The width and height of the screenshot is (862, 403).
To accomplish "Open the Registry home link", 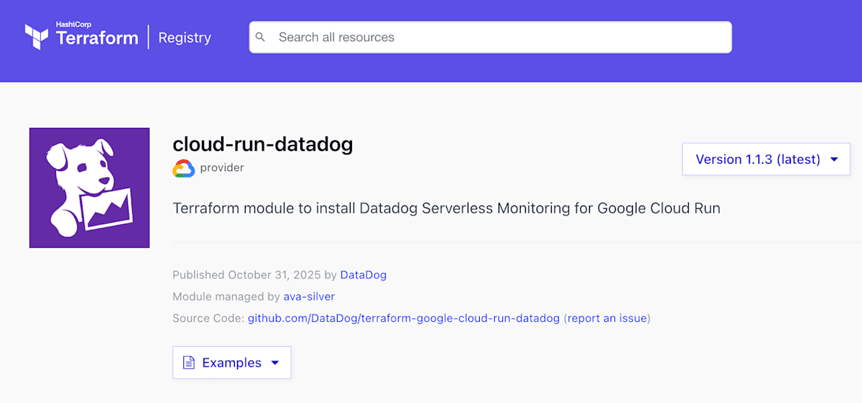I will (185, 37).
